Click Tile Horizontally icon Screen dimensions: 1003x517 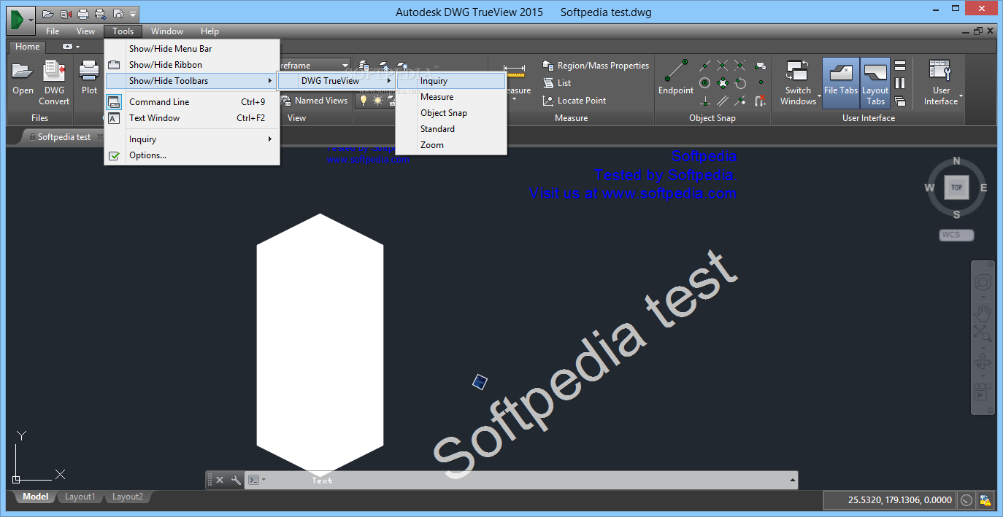(x=900, y=66)
